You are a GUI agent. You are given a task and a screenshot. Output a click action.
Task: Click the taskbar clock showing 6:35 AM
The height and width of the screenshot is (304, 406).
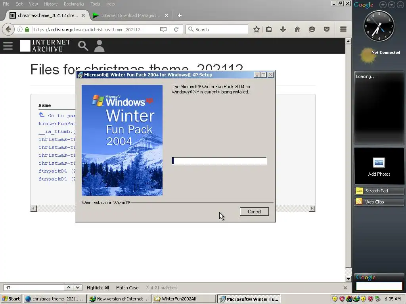click(x=393, y=299)
